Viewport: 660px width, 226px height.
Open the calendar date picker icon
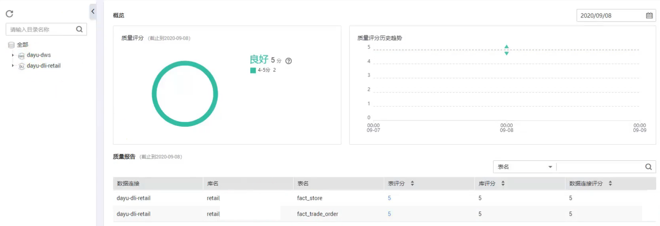pyautogui.click(x=649, y=15)
